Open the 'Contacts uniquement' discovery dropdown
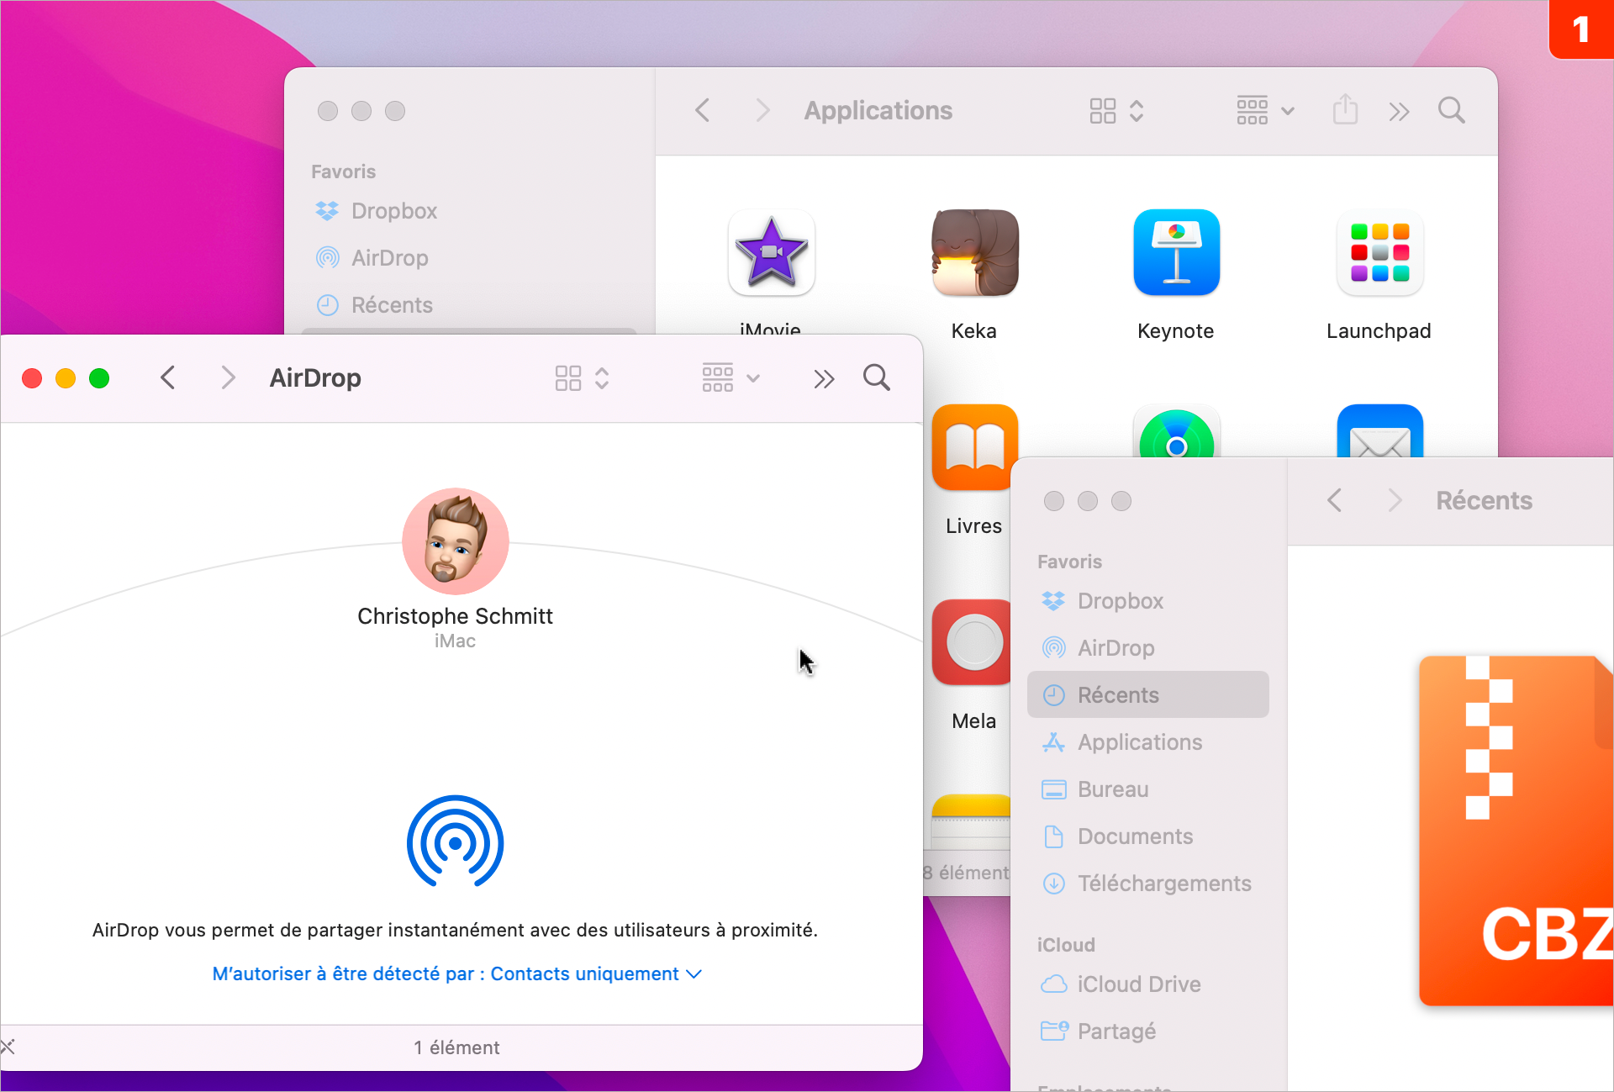Screen dimensions: 1614x1092 click(457, 973)
